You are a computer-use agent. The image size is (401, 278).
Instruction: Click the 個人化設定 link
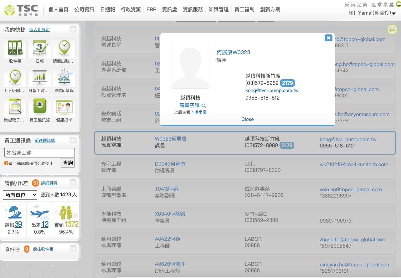[x=39, y=30]
